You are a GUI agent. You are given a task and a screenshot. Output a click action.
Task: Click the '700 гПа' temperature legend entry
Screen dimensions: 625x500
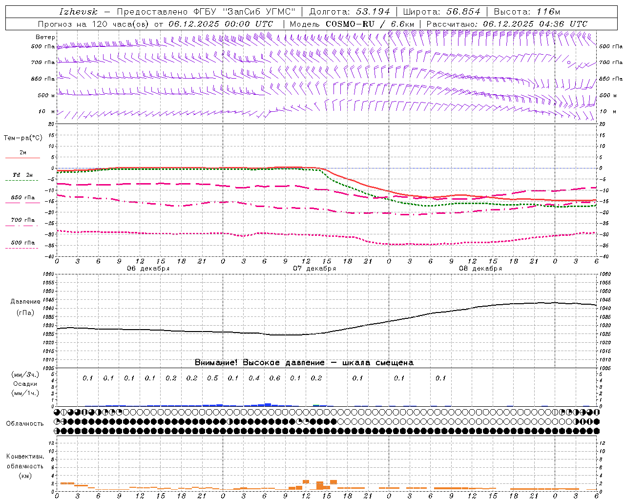point(23,220)
